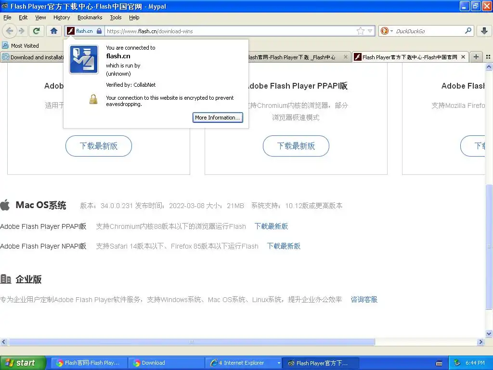Switch to the Flash官网-Flash Player下载 tab
This screenshot has height=370, width=493.
(292, 57)
